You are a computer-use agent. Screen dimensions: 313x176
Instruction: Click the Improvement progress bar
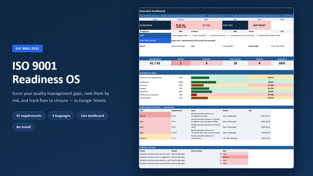pos(200,98)
